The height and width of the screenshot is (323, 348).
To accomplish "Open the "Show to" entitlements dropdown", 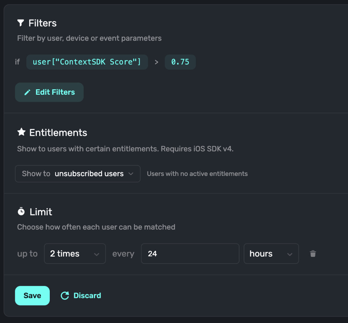I will click(x=78, y=173).
